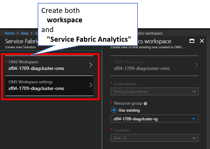Open sf04-1709-diagcluster-rg resource group dropdown
210x149 pixels.
154,118
